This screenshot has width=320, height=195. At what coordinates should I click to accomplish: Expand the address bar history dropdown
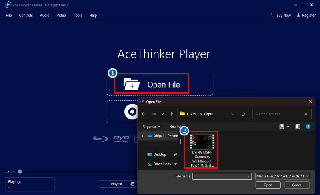pyautogui.click(x=232, y=114)
